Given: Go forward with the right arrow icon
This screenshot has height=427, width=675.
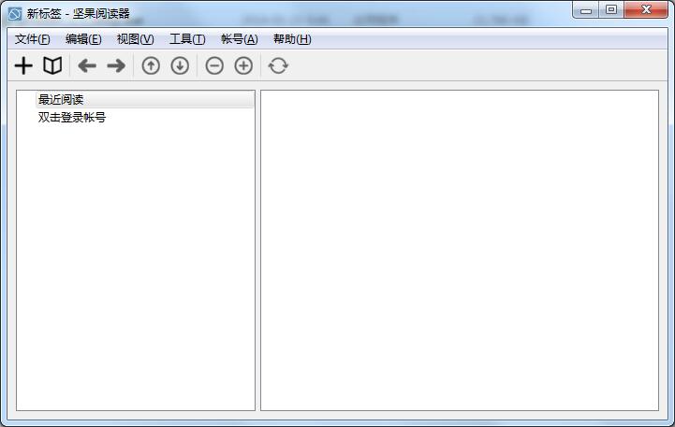Looking at the screenshot, I should coord(116,65).
